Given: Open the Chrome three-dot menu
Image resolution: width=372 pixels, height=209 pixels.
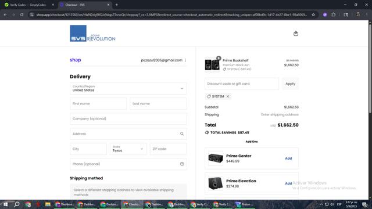Looking at the screenshot, I should click(367, 15).
